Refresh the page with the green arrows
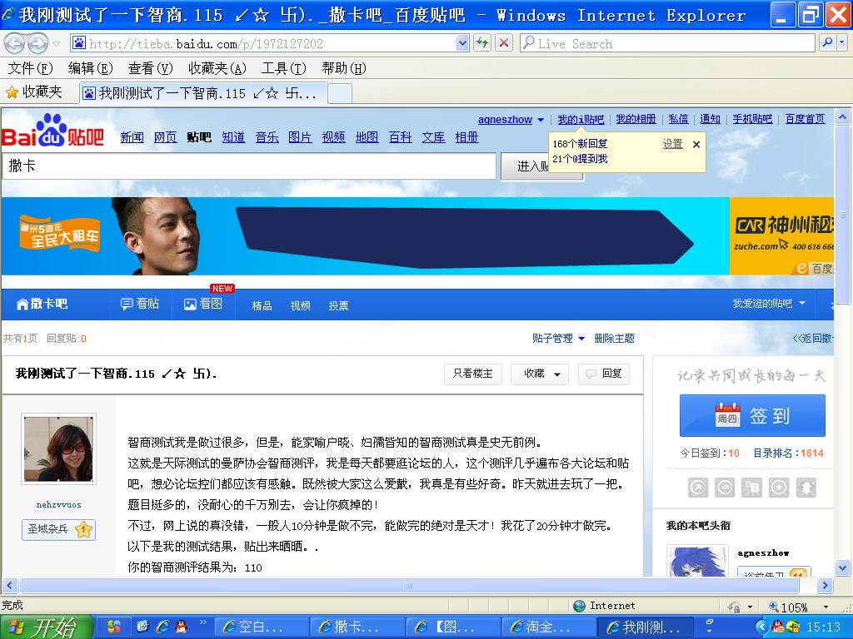The image size is (853, 639). 482,43
